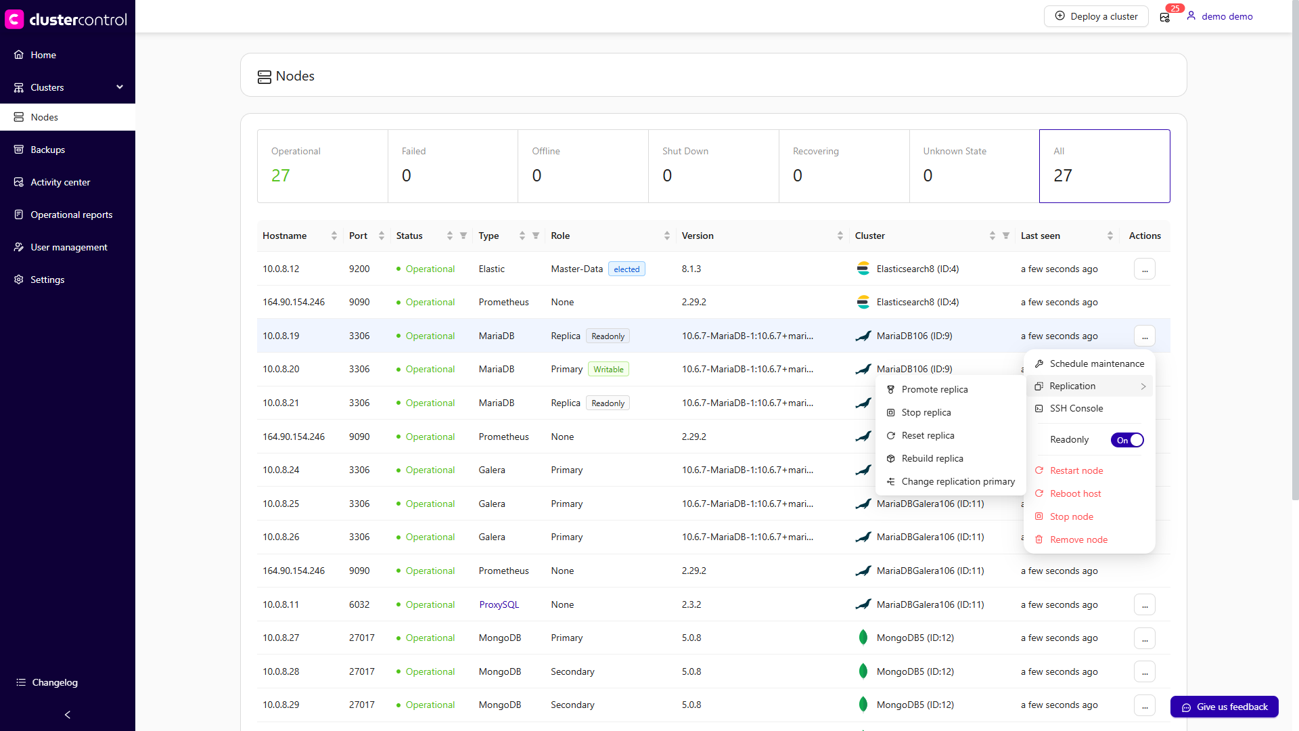The image size is (1299, 731).
Task: Turn off the Readonly toggle
Action: tap(1126, 440)
